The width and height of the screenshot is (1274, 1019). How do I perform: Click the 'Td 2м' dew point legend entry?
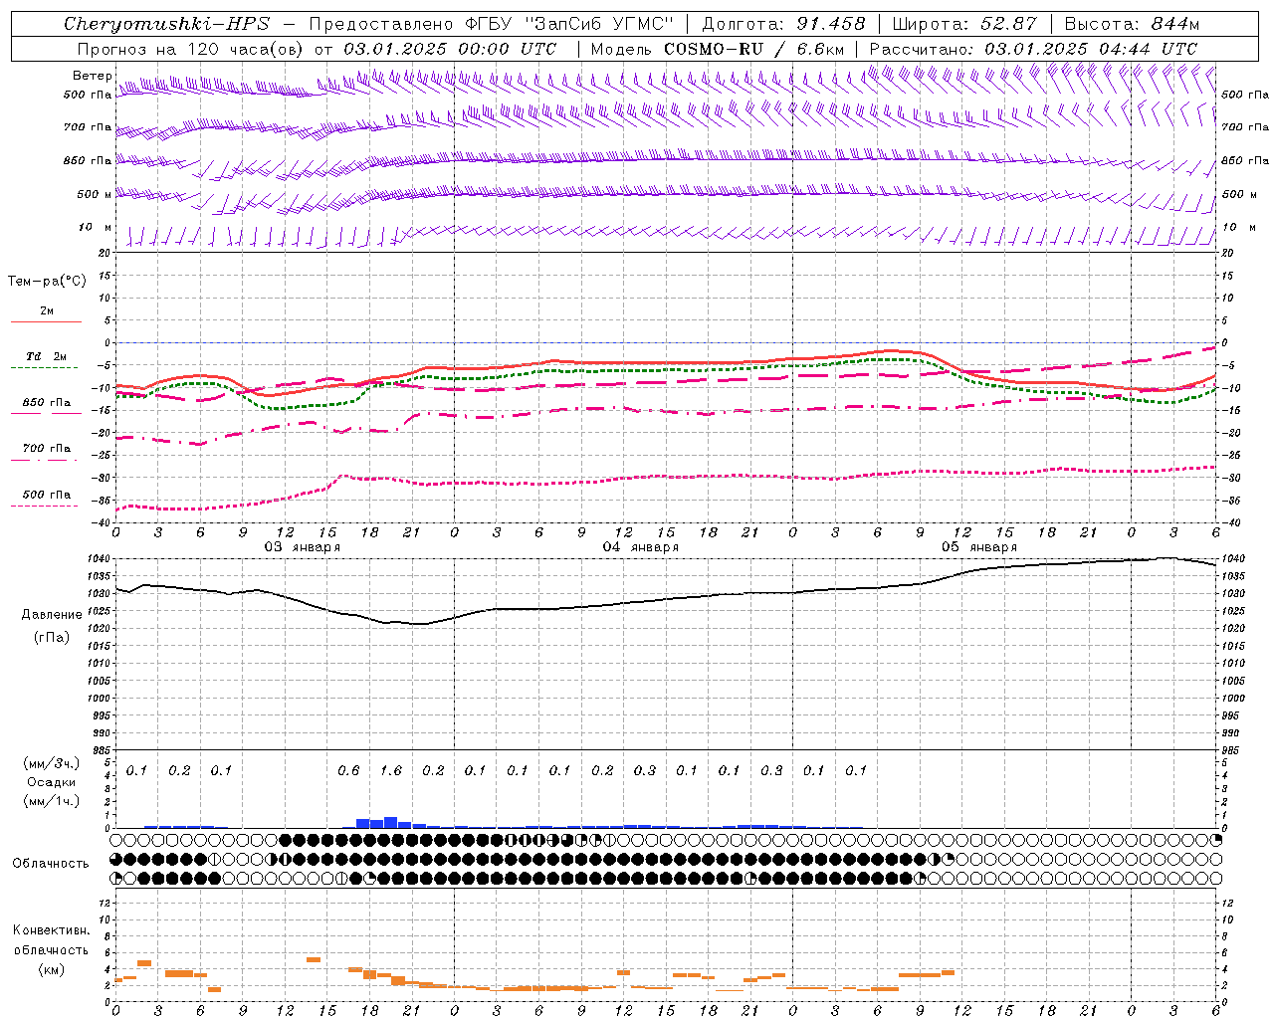(46, 356)
